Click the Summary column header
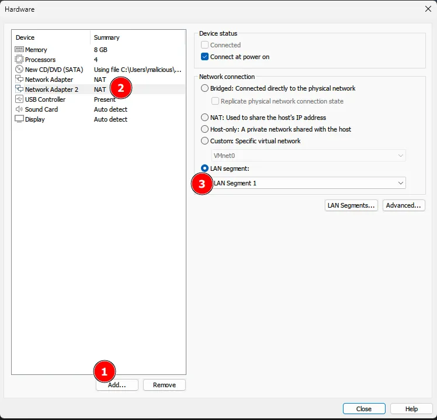The image size is (437, 420). 107,37
